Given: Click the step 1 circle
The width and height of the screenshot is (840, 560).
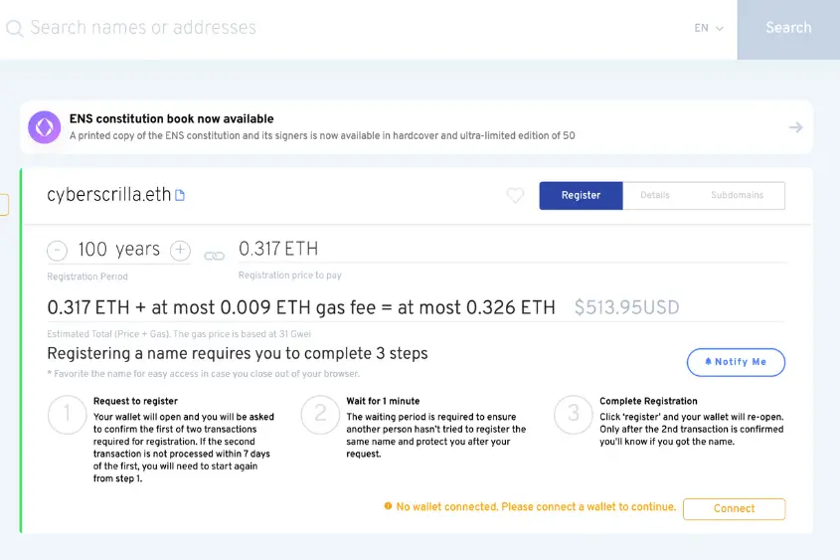Looking at the screenshot, I should click(x=67, y=414).
